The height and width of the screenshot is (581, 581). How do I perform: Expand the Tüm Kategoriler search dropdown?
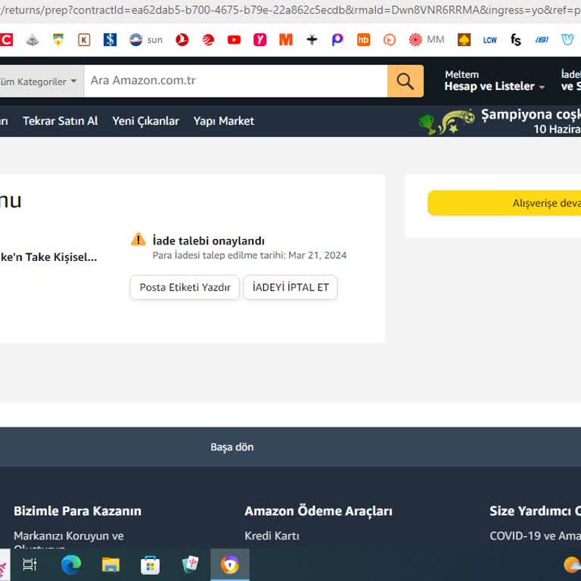pyautogui.click(x=42, y=81)
